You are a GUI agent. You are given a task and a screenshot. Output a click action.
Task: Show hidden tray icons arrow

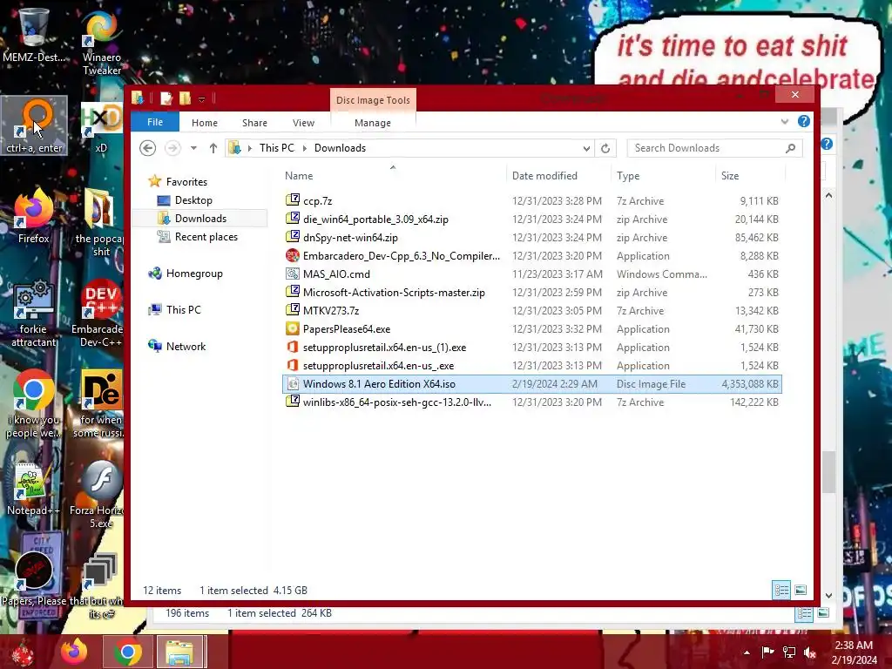(747, 652)
